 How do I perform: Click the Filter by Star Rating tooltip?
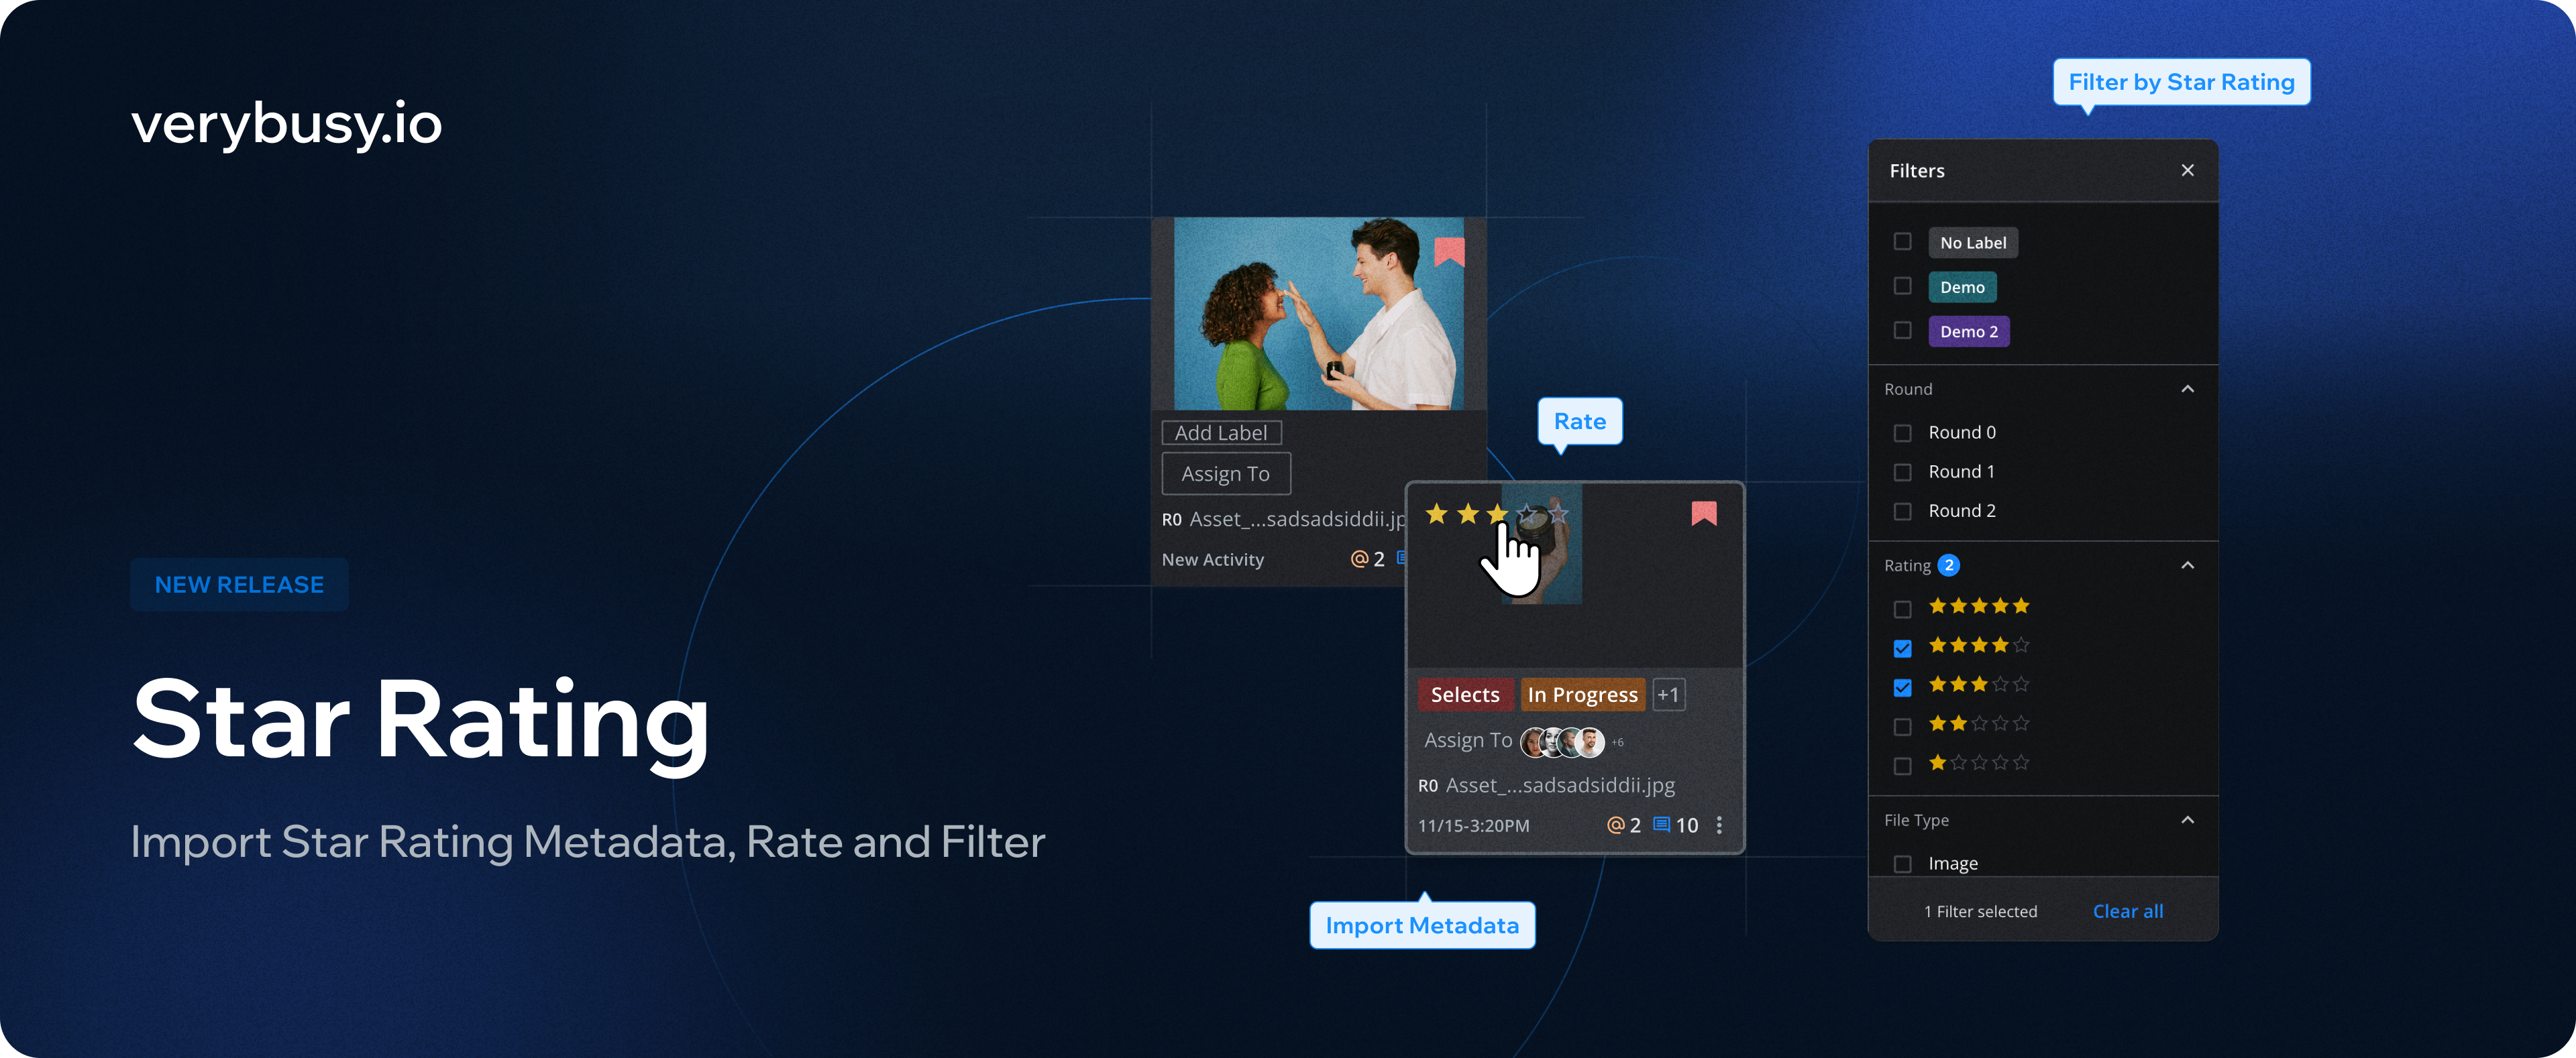(2181, 82)
